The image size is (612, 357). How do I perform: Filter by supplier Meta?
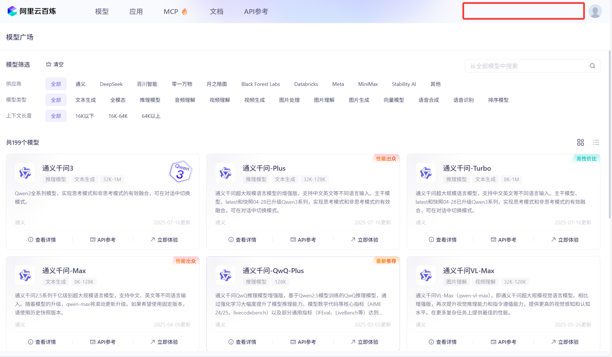pos(338,84)
